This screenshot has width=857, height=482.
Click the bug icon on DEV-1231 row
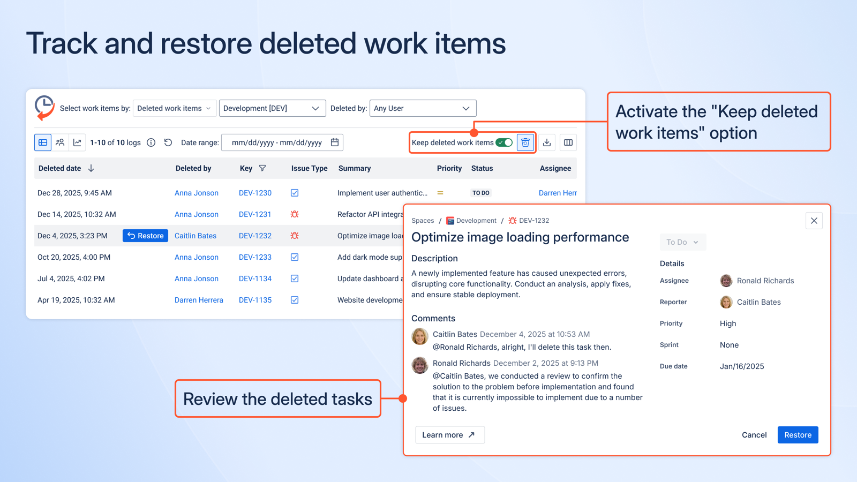294,214
